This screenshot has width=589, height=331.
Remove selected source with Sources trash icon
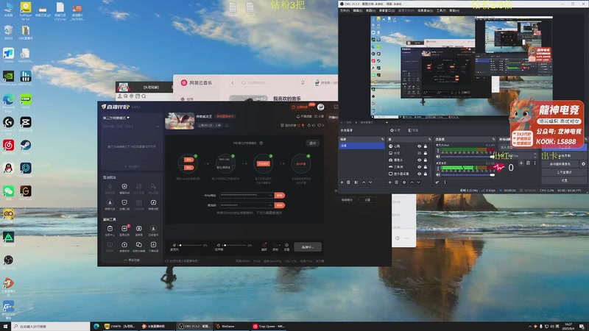pos(396,182)
